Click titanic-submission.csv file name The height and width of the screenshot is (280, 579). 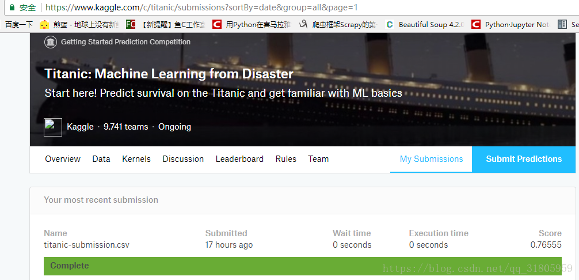click(x=87, y=245)
